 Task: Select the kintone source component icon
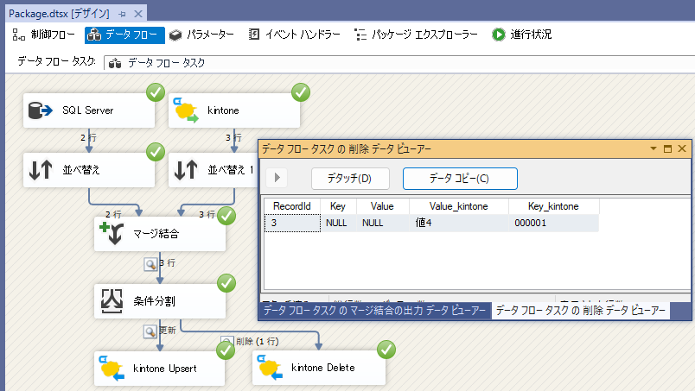coord(186,110)
